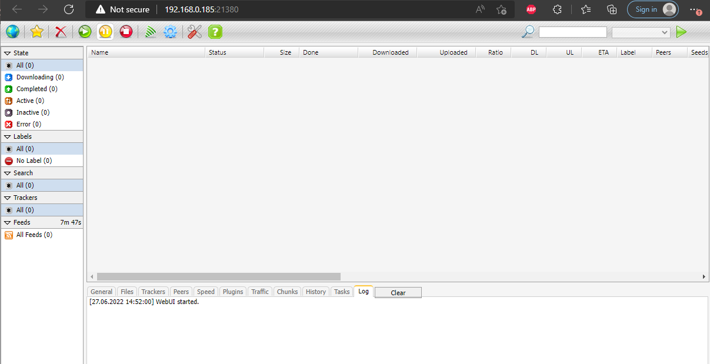Click the Clear log button
This screenshot has height=364, width=710.
pos(398,292)
